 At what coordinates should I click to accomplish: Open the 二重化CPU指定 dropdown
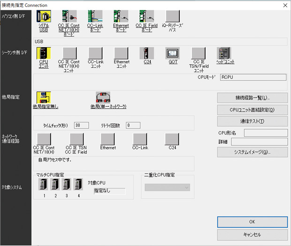(x=167, y=187)
